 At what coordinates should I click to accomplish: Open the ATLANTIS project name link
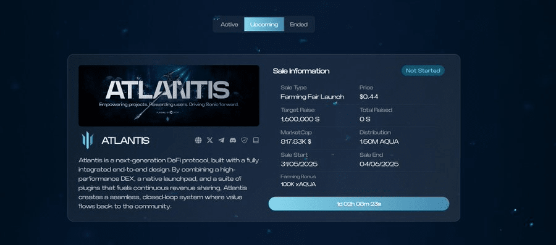tap(125, 141)
